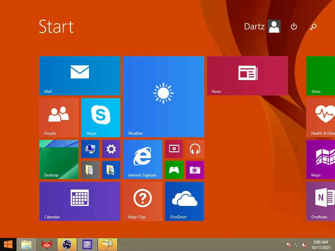This screenshot has height=251, width=335.
Task: Open the small Pictures folder tile on blue background
Action: click(x=111, y=170)
